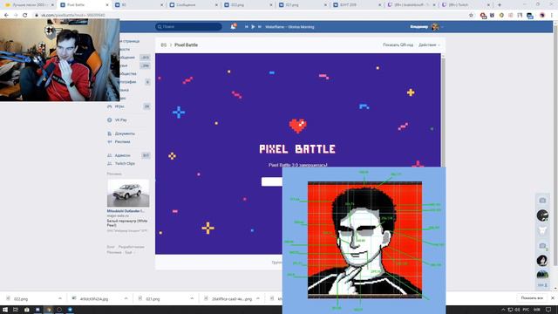Open the downloaded 022.png file
The width and height of the screenshot is (558, 314).
tap(21, 298)
